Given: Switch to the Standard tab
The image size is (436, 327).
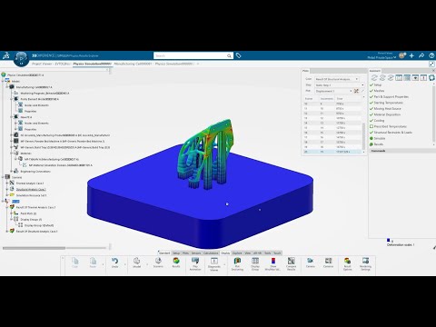Looking at the screenshot, I should [x=164, y=253].
